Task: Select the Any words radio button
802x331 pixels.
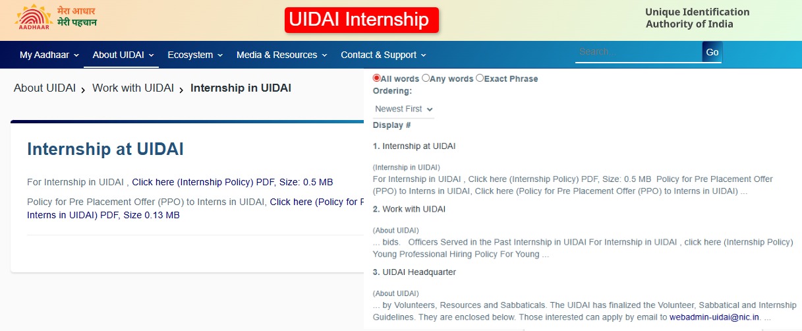Action: 426,78
